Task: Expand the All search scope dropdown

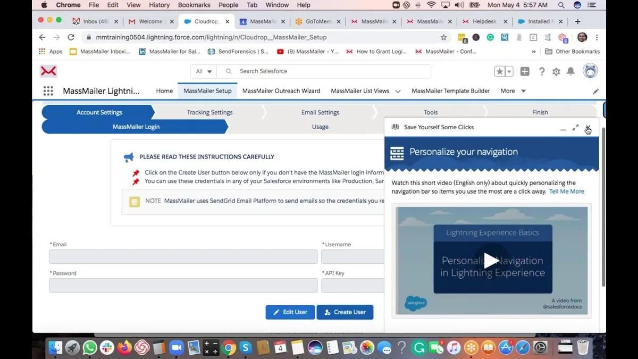Action: point(204,71)
